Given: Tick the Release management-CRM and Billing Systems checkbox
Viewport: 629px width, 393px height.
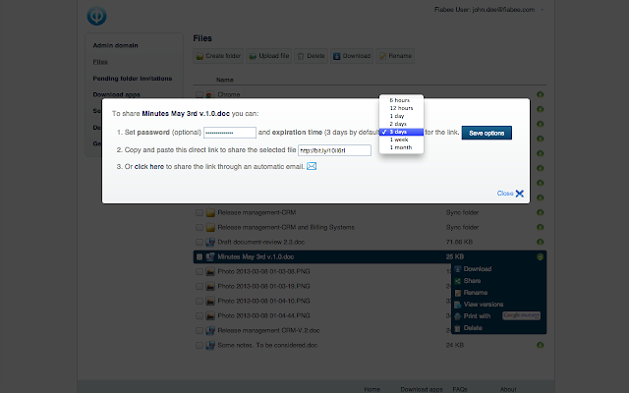Looking at the screenshot, I should [200, 227].
